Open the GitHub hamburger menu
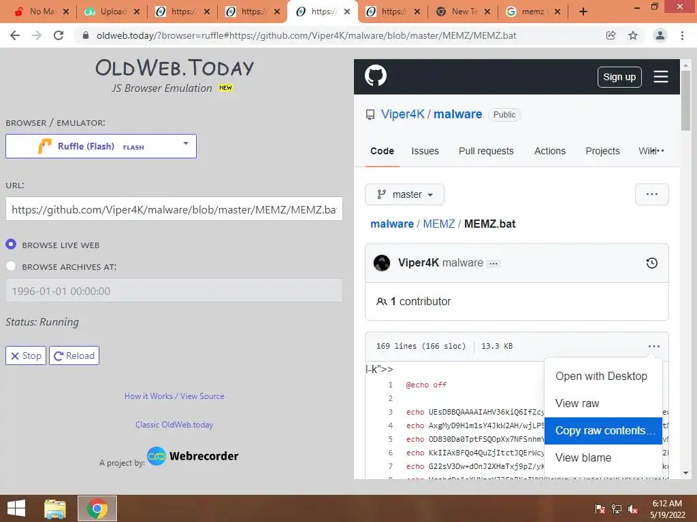697x522 pixels. (x=660, y=77)
